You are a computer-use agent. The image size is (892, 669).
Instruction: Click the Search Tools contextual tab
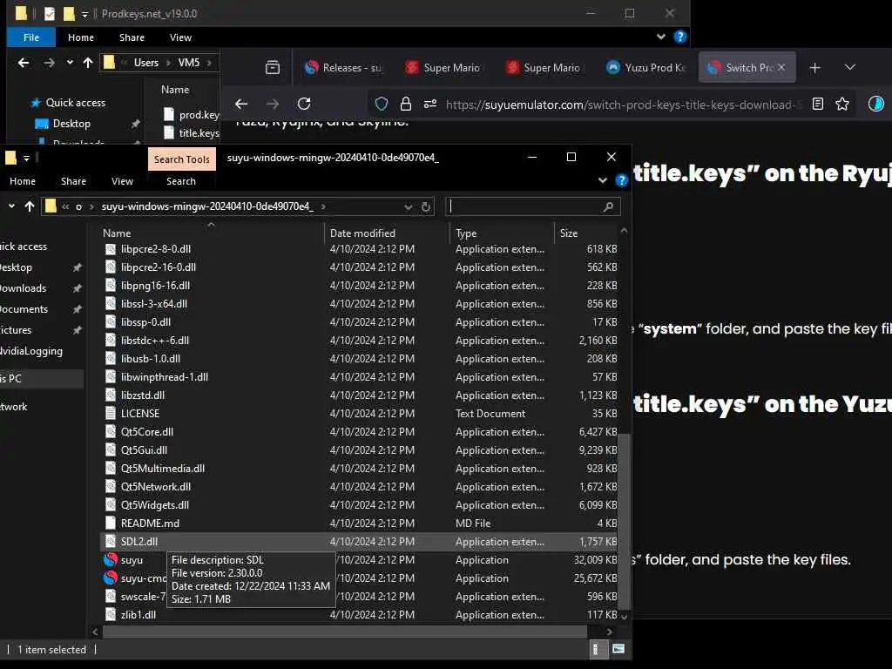pos(181,159)
